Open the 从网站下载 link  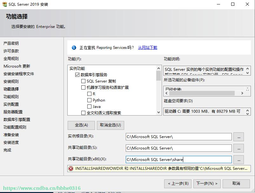(147, 48)
